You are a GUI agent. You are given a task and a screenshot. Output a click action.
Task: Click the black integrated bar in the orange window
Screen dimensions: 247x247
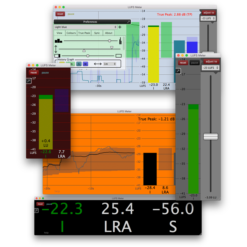tap(150, 169)
